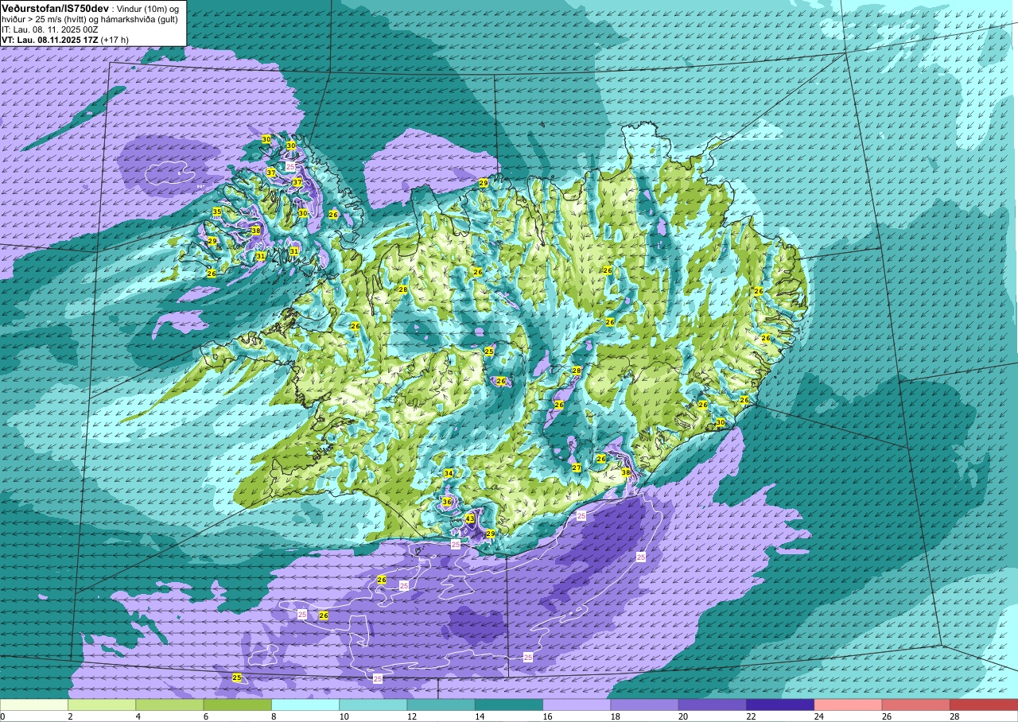Pick the 20–22 violet legend swatch
Screen dimensions: 1018x722
click(x=712, y=705)
